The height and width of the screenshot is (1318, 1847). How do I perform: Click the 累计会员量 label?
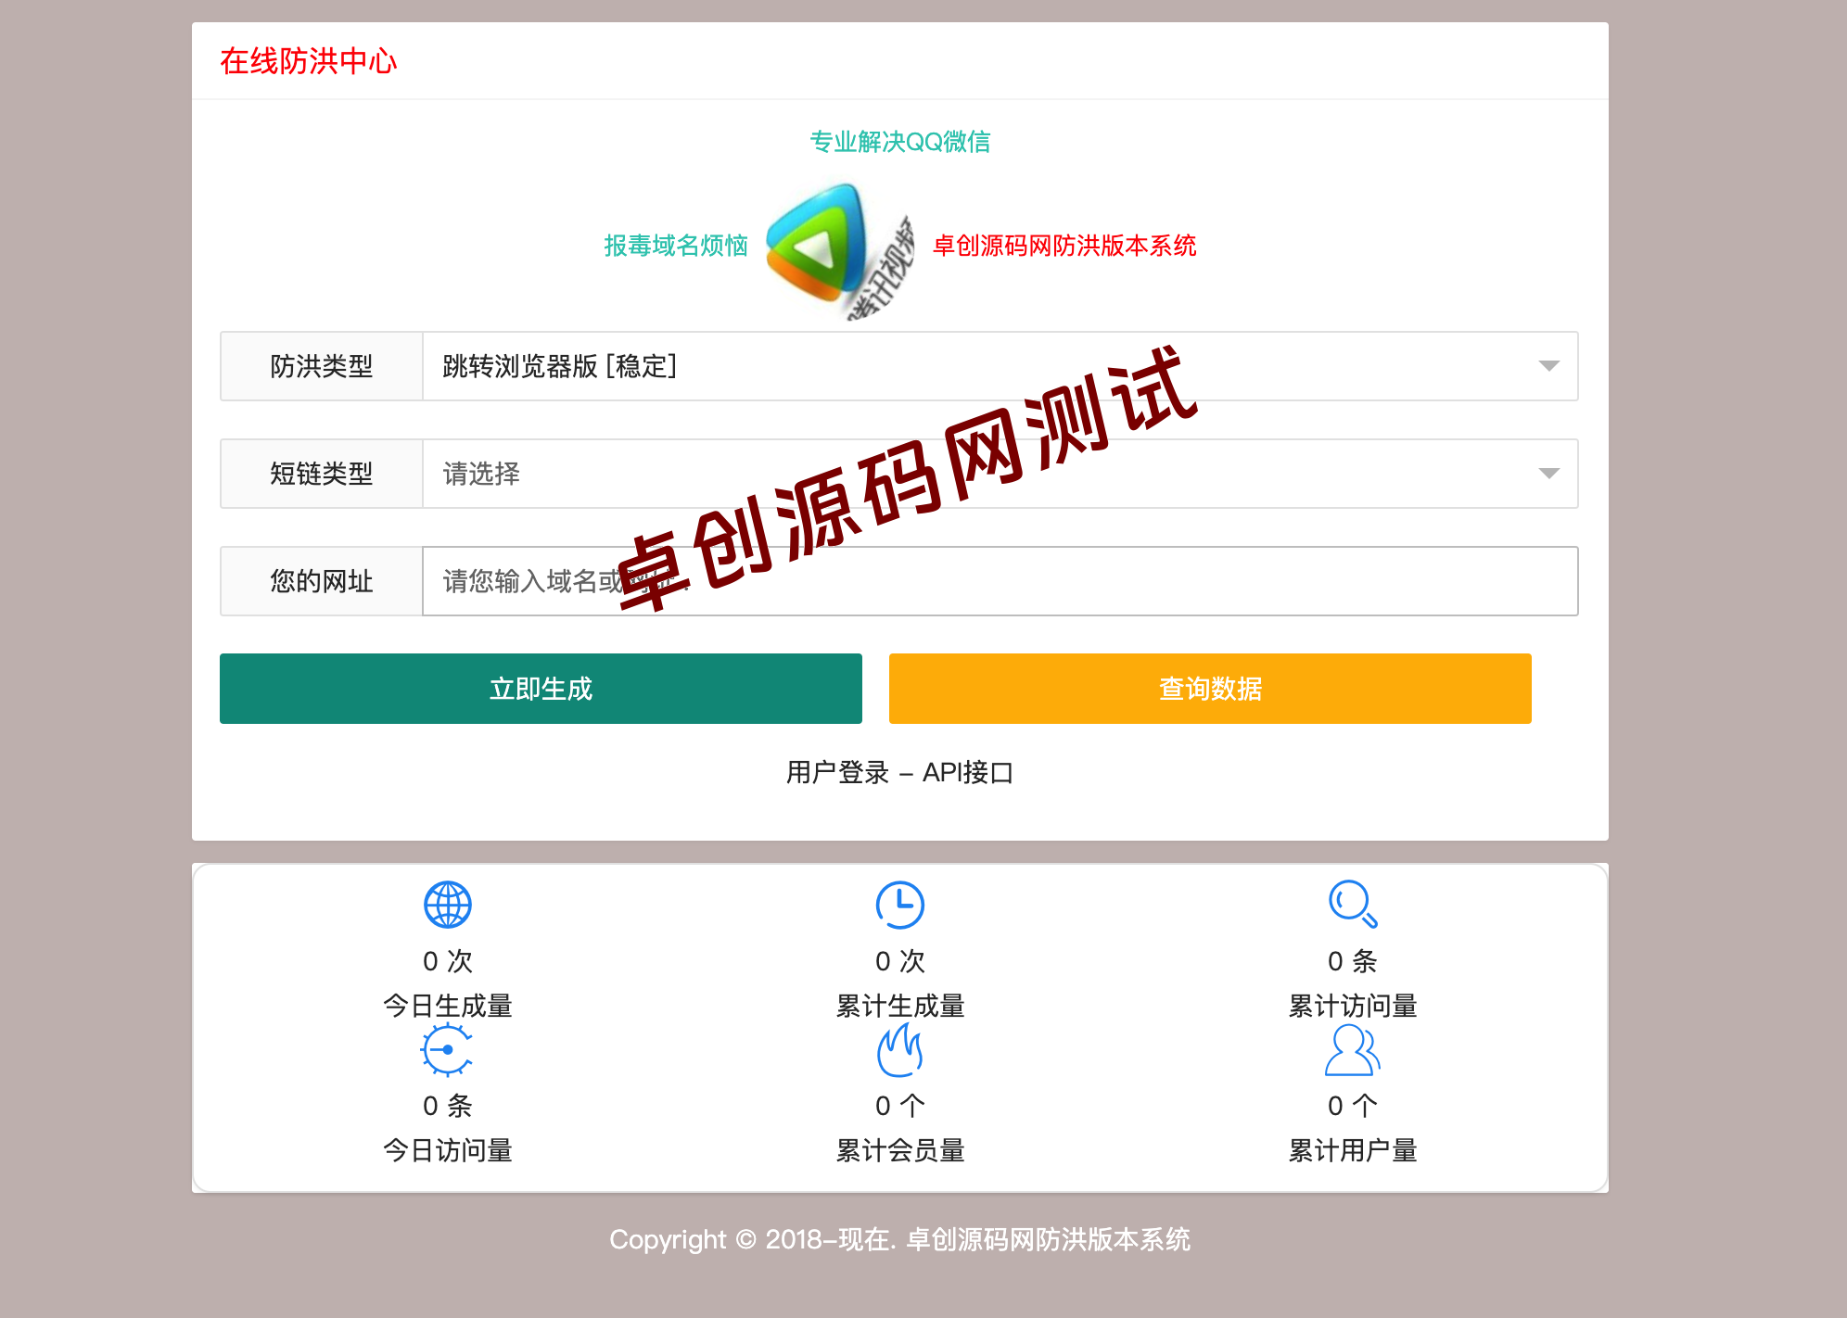click(900, 1150)
